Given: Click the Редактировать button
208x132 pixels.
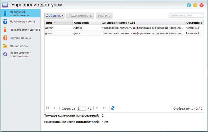Looking at the screenshot, I should (x=80, y=16).
